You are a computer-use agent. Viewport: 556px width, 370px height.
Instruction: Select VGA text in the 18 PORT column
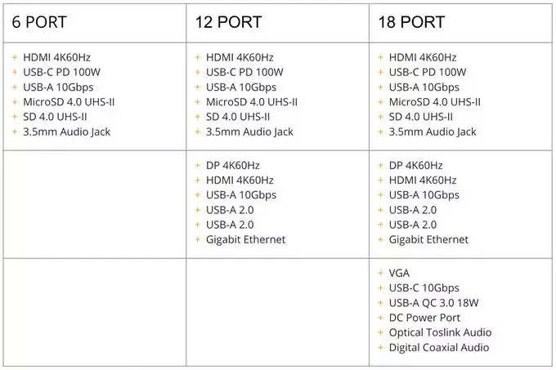coord(399,274)
